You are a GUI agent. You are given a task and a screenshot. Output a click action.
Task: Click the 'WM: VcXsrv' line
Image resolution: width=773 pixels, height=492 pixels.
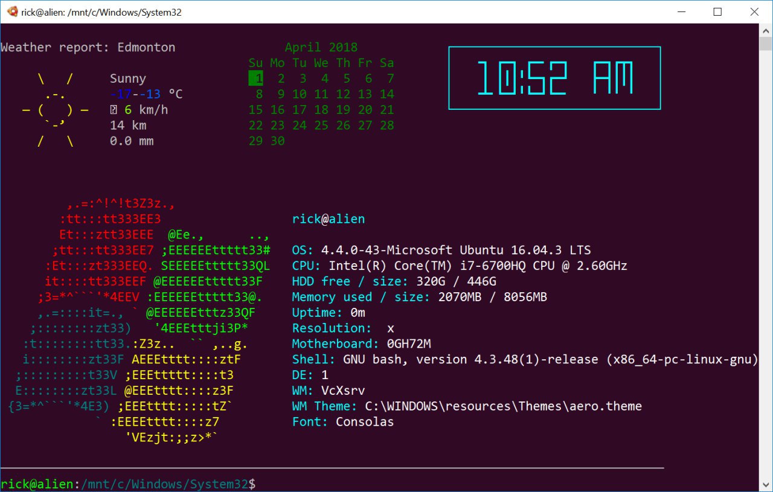(329, 391)
